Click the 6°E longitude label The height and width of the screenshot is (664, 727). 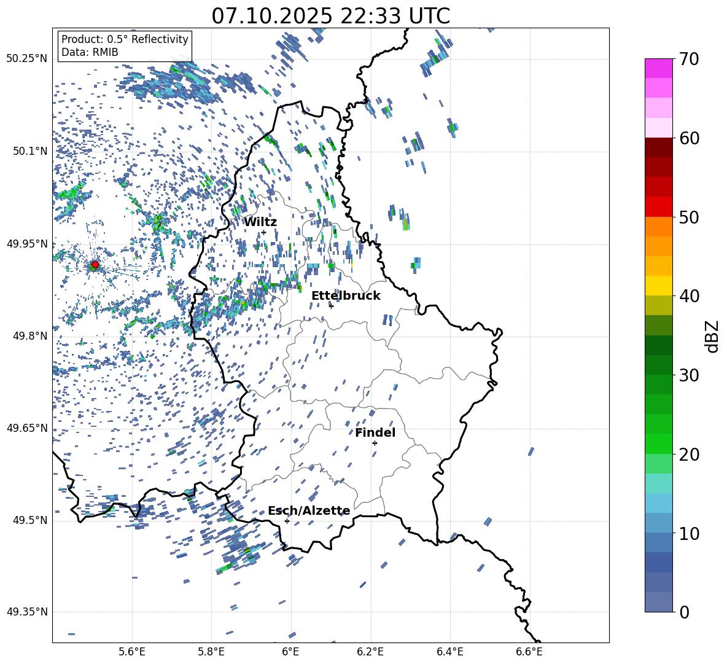pos(290,652)
